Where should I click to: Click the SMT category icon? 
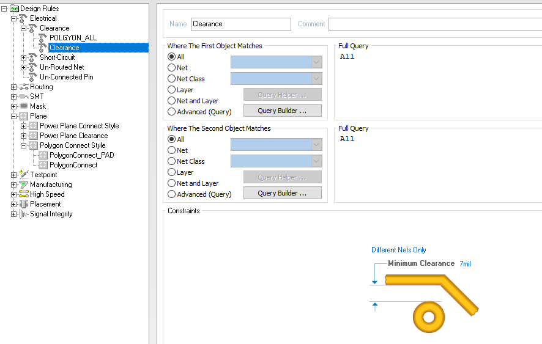24,97
